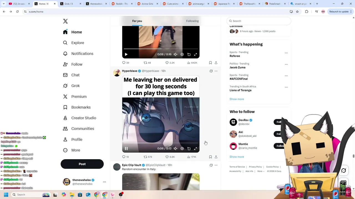Enter fullscreen on the top video

[196, 54]
